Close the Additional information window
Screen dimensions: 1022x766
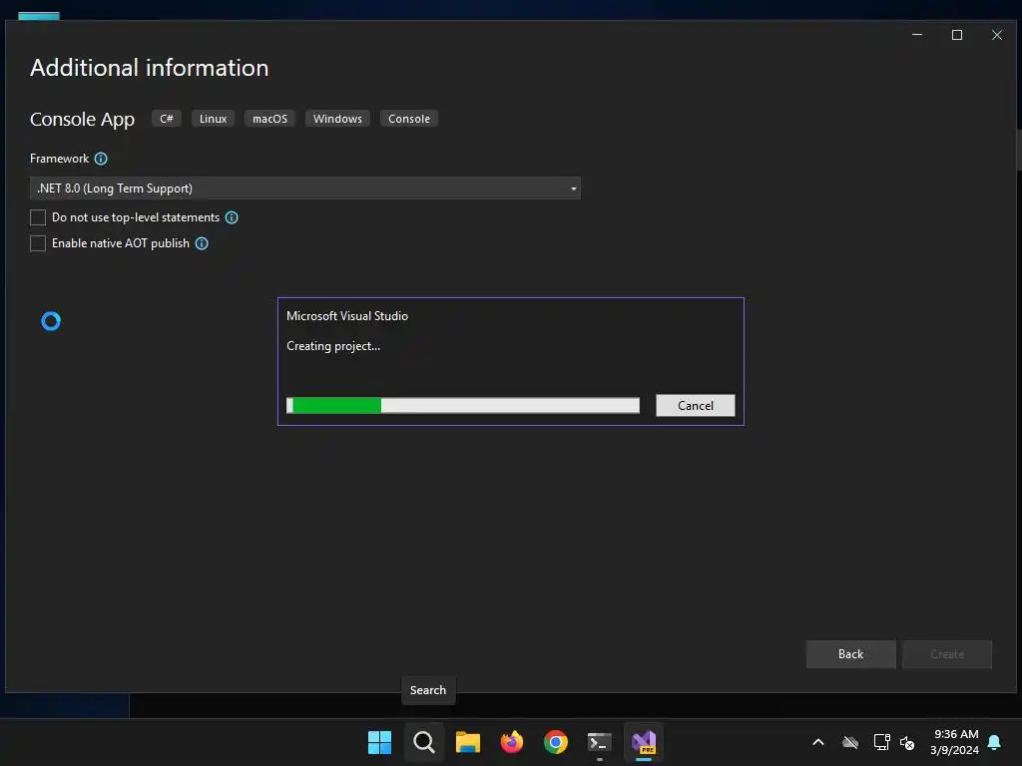[x=997, y=35]
